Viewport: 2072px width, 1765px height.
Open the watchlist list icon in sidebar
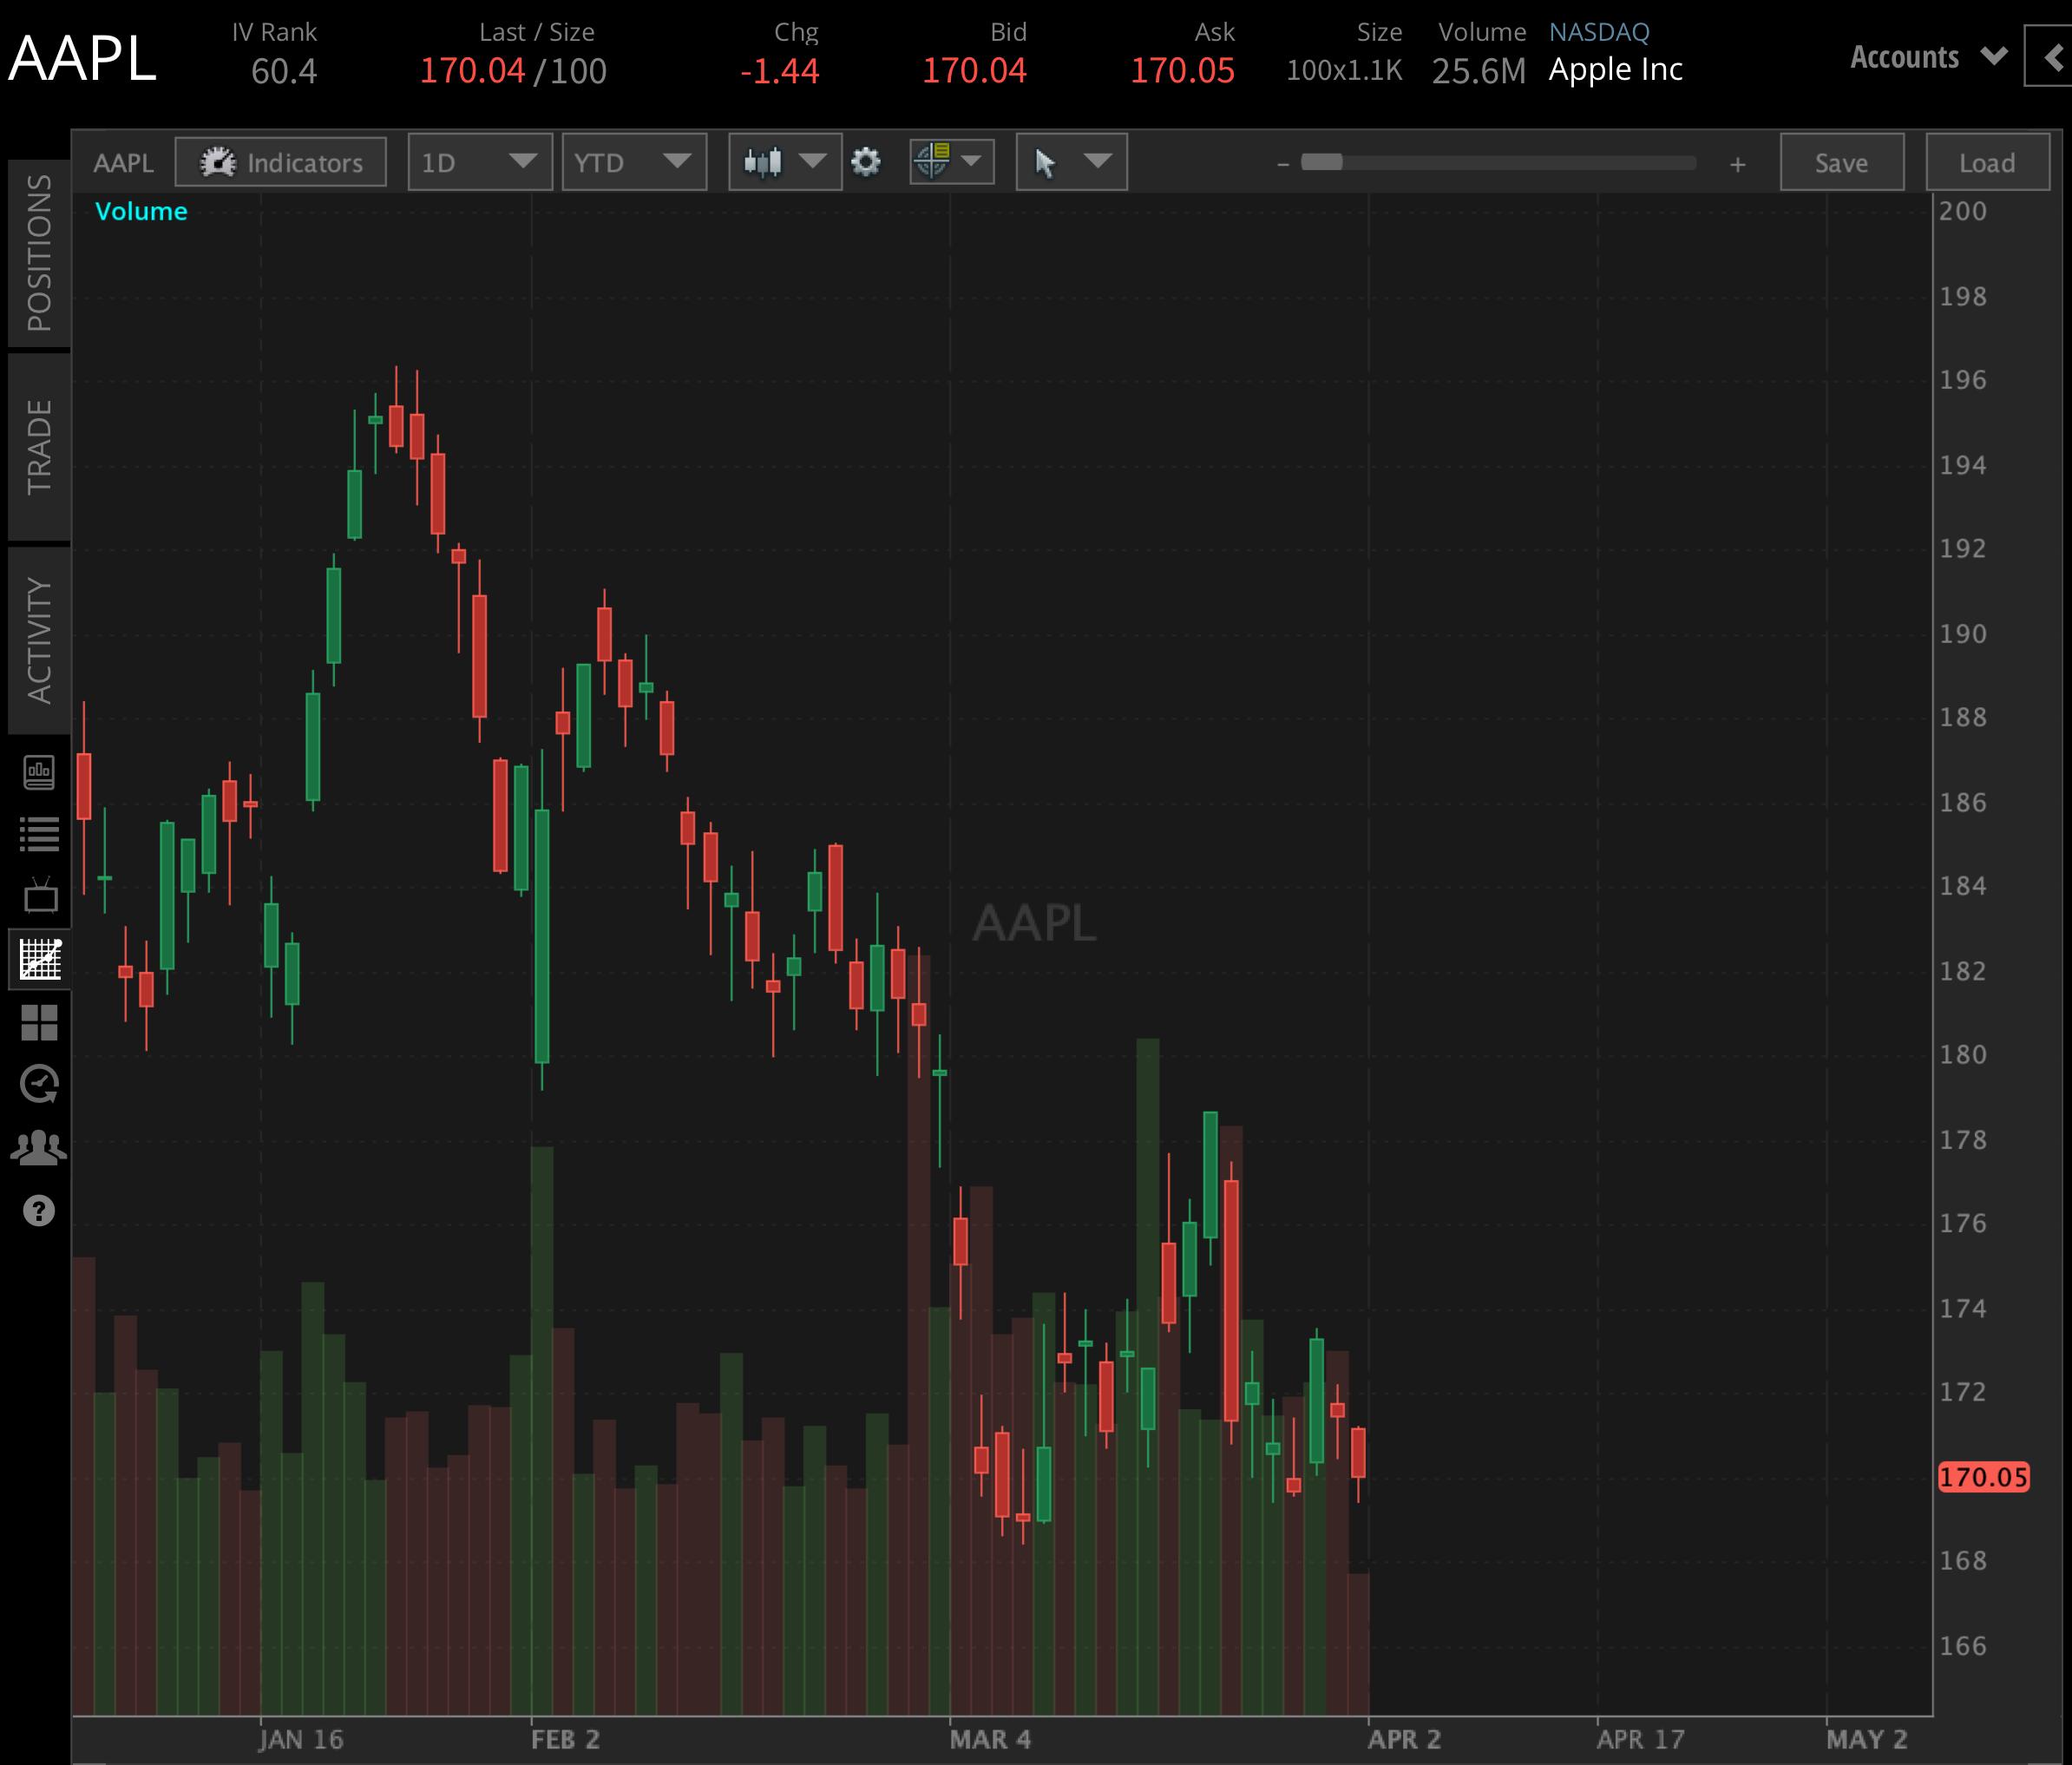pyautogui.click(x=39, y=833)
